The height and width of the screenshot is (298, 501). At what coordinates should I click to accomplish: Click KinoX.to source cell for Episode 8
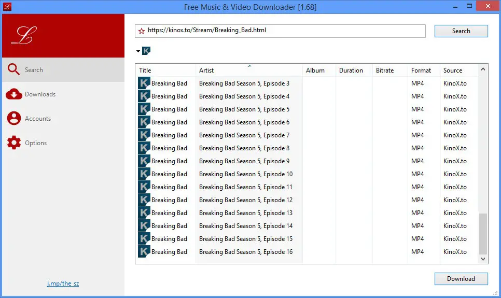click(x=455, y=148)
